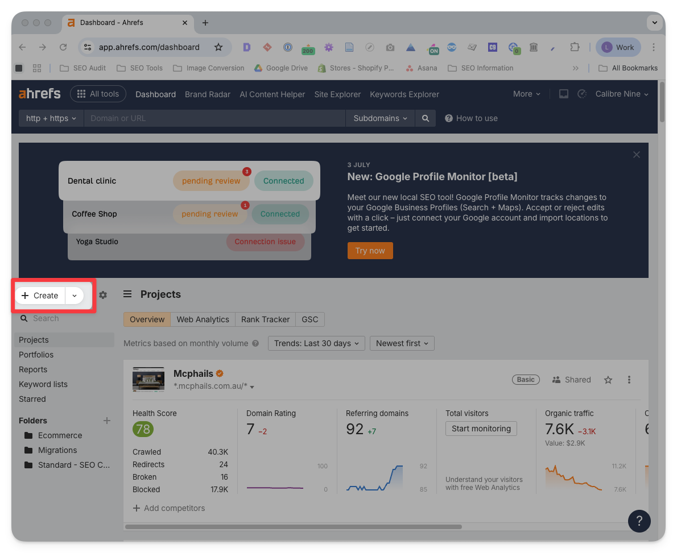The height and width of the screenshot is (553, 677).
Task: Click the Ahrefs logo in header
Action: 39,94
